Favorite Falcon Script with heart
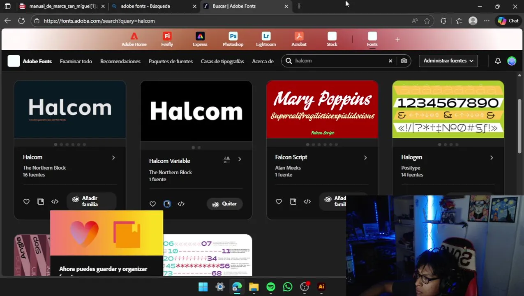This screenshot has height=296, width=524. point(279,201)
